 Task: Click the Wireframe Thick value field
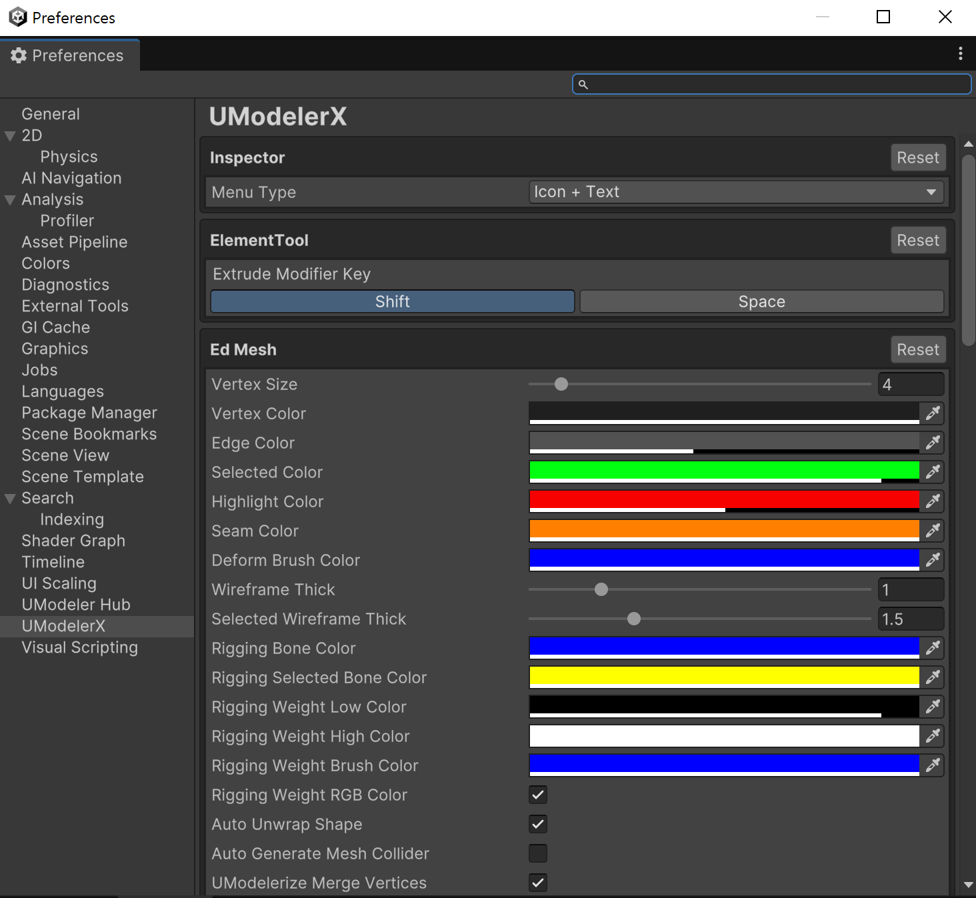coord(911,589)
